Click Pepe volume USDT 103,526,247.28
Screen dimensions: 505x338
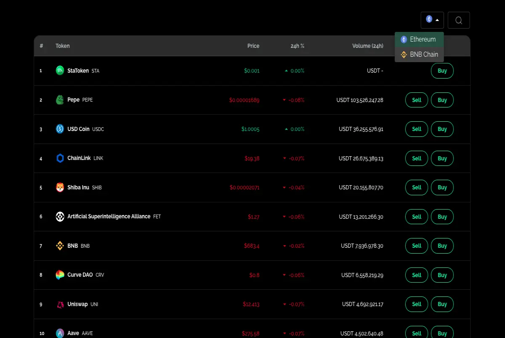coord(360,100)
